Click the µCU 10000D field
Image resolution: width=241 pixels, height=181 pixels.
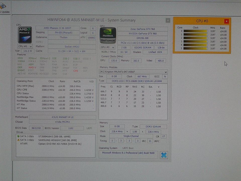pyautogui.click(x=91, y=38)
